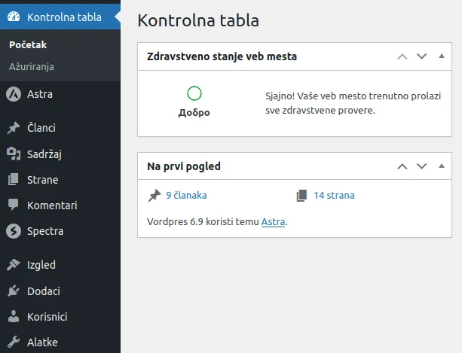Click the Spectra logo icon
Screen dimensions: 462x353
(x=13, y=231)
